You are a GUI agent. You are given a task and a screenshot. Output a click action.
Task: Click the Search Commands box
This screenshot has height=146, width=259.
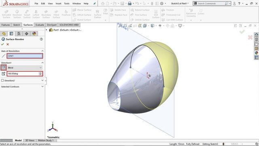click(x=212, y=3)
